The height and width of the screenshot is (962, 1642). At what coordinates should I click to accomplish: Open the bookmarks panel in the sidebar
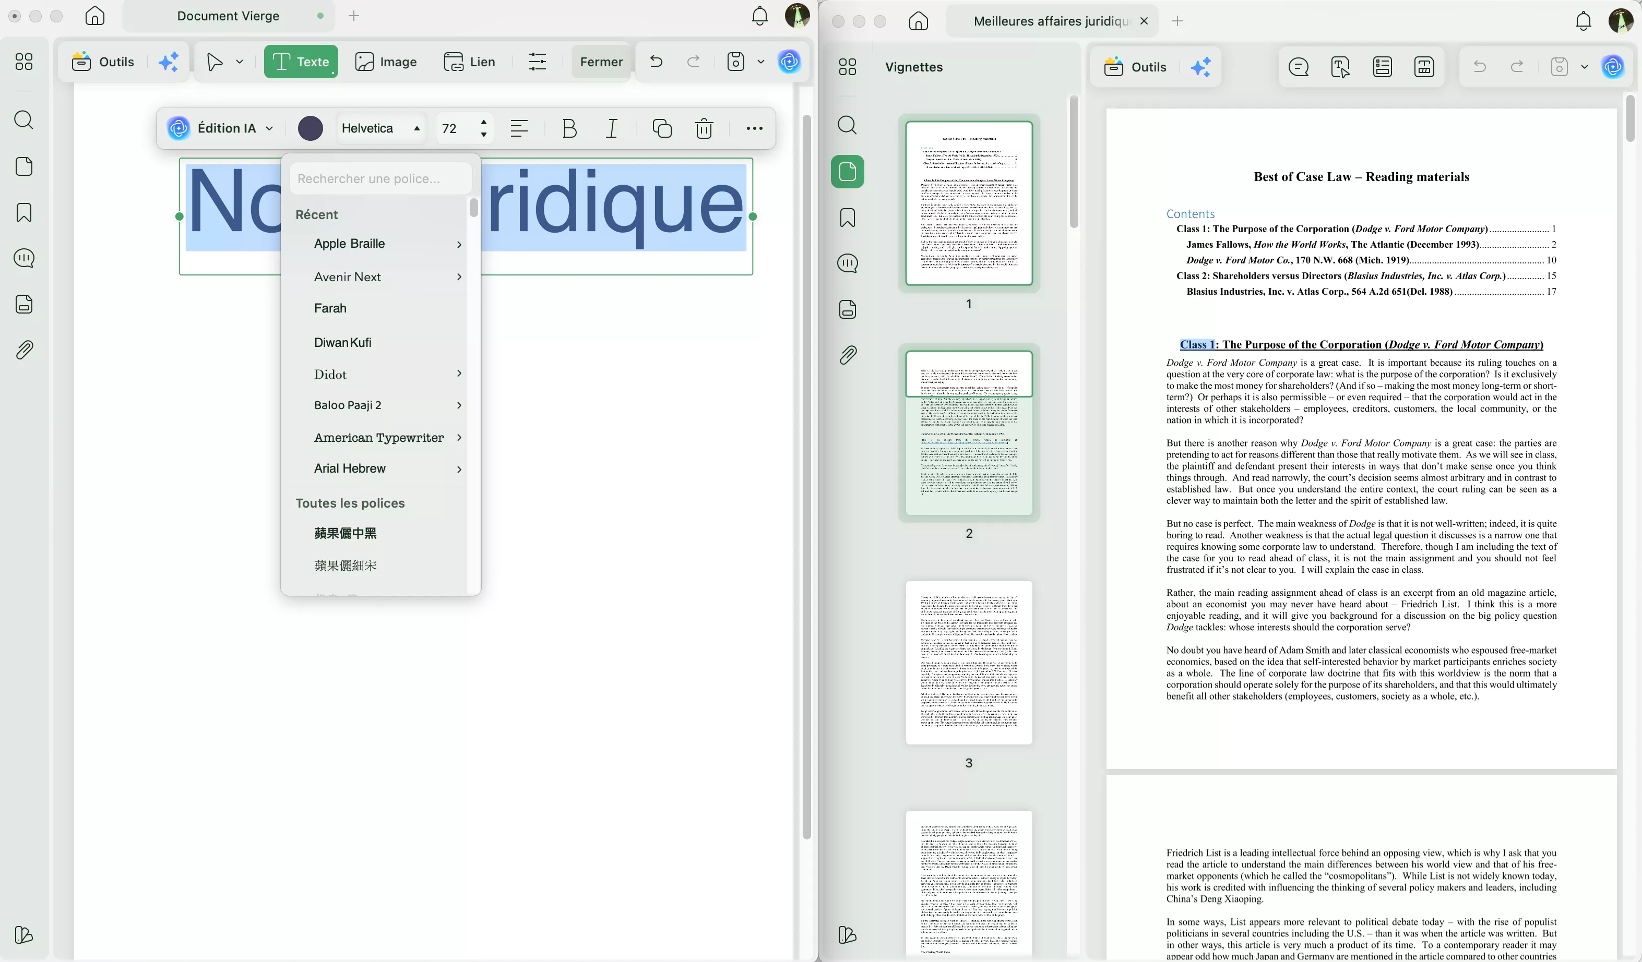coord(24,212)
